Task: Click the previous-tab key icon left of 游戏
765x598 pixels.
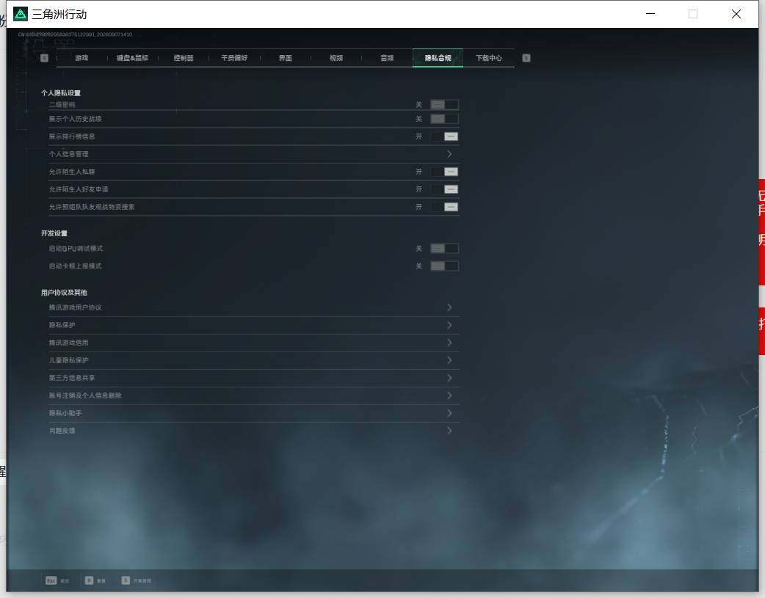Action: (x=44, y=58)
